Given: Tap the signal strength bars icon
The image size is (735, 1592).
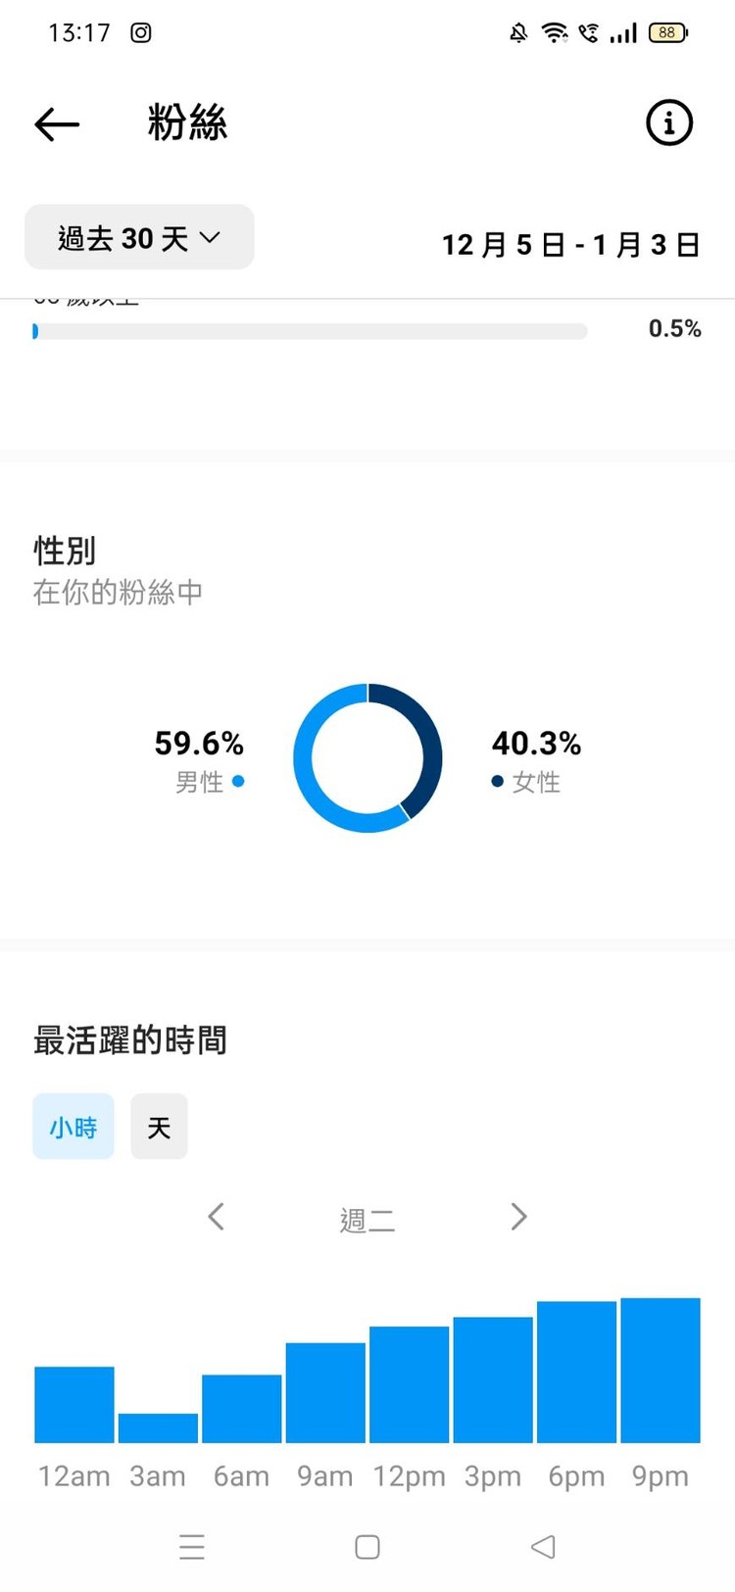Looking at the screenshot, I should tap(624, 32).
